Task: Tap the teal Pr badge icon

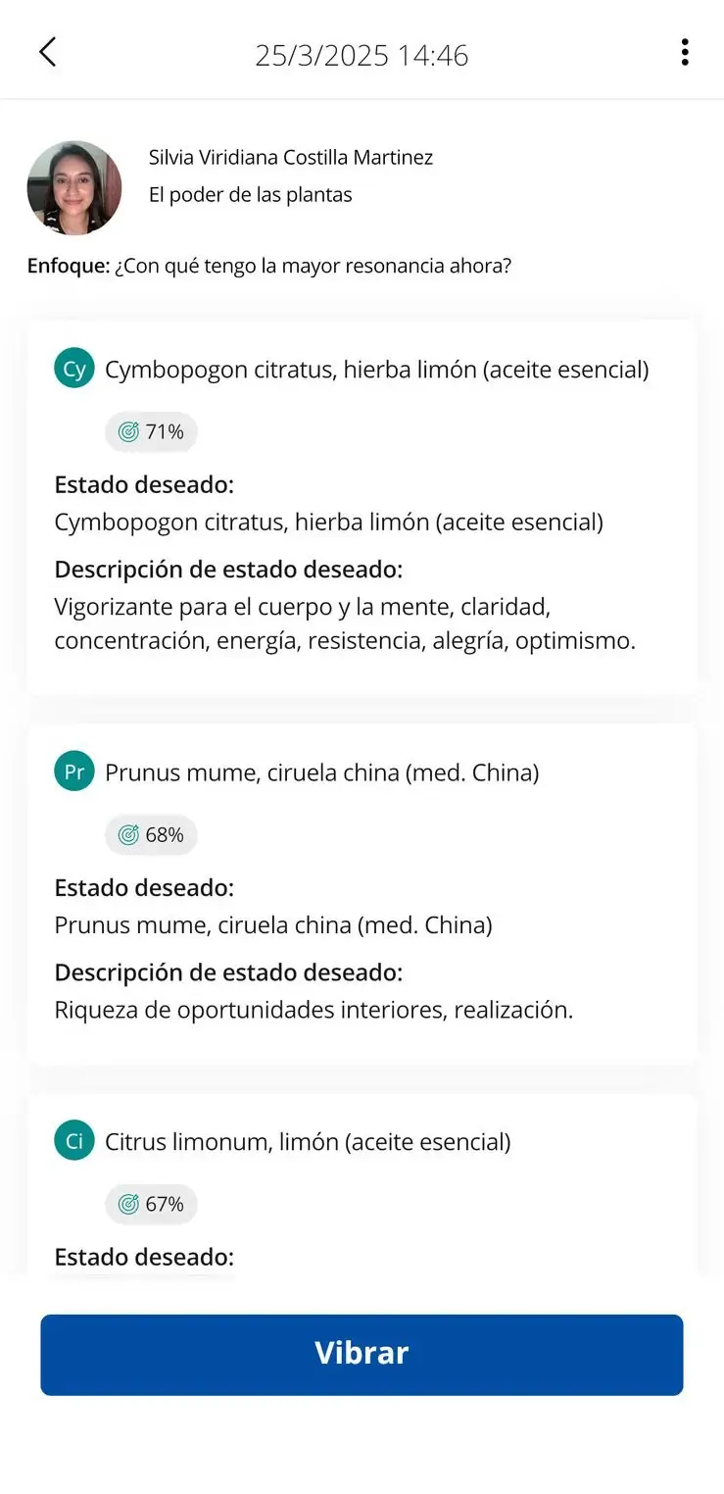Action: click(74, 772)
